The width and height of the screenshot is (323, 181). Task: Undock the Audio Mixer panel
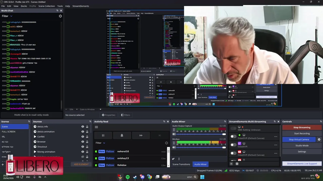[225, 122]
